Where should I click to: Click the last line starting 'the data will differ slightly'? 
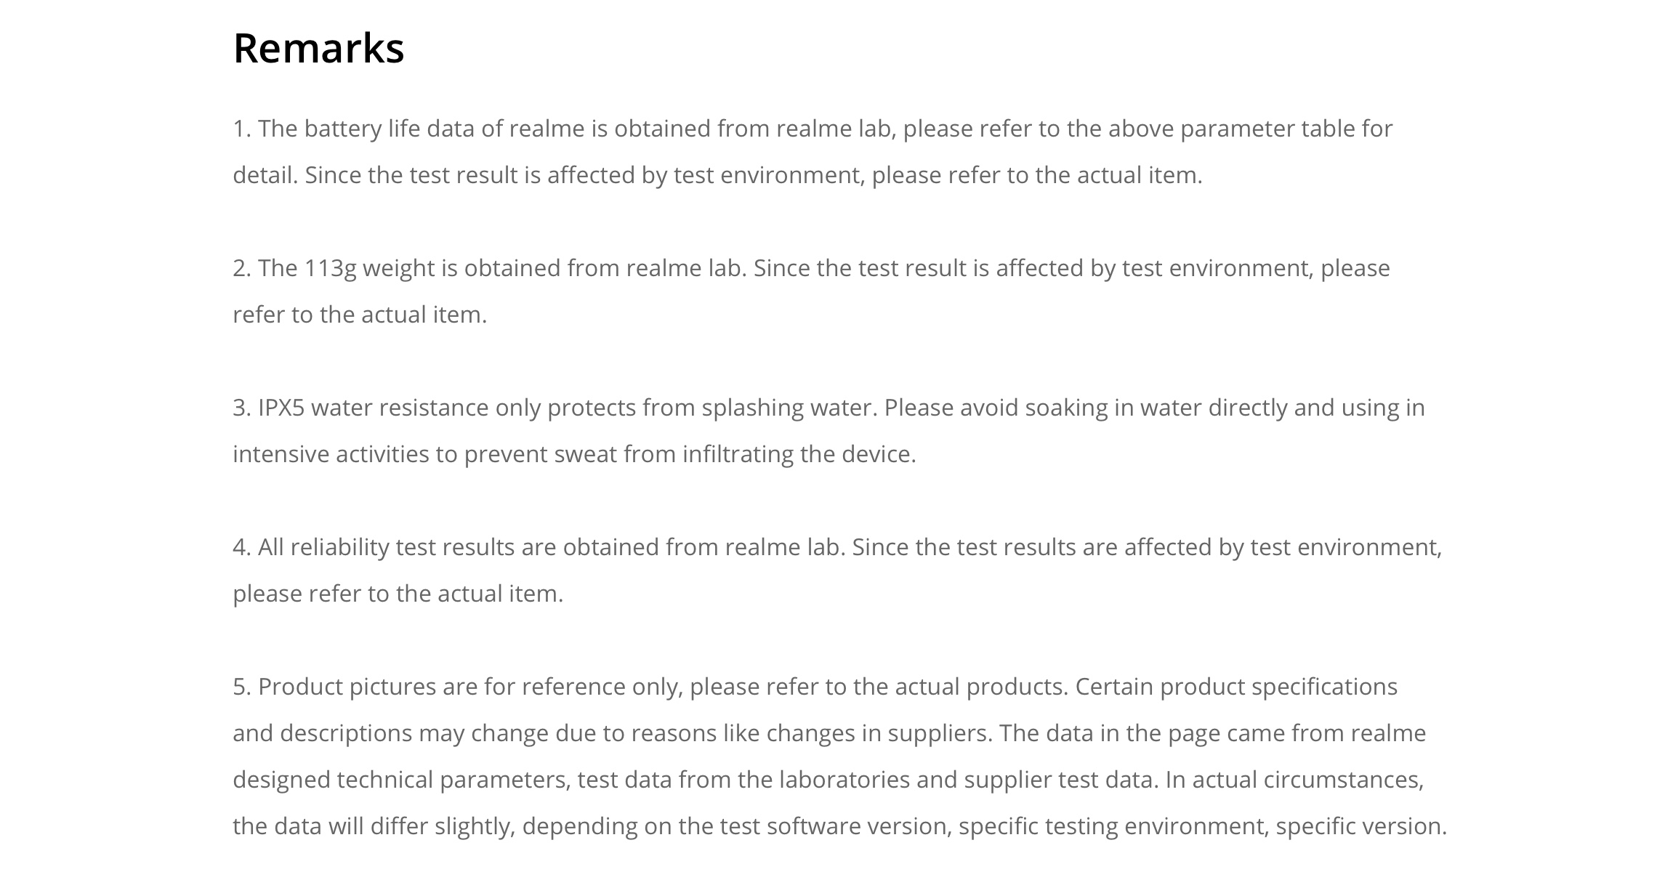pyautogui.click(x=840, y=826)
